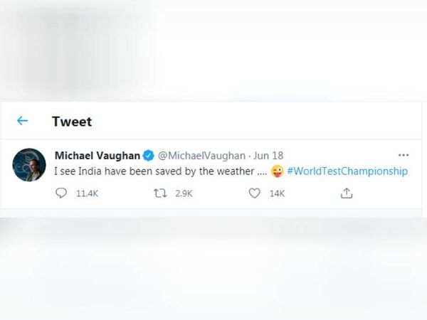The image size is (427, 320).
Task: Like the tweet with heart icon
Action: click(254, 193)
